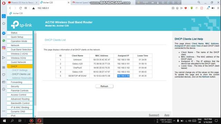221x124 pixels.
Task: Open Quick Setup menu item
Action: point(20,37)
